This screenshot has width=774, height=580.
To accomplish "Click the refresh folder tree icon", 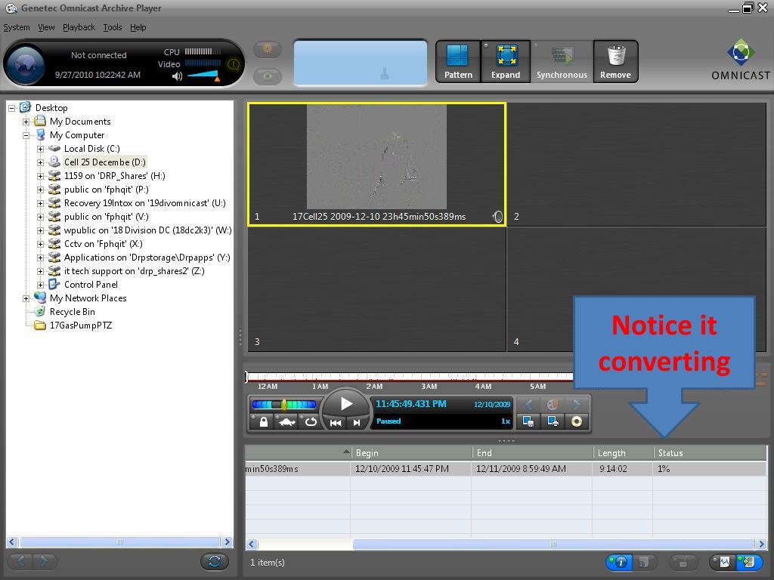I will coord(215,561).
